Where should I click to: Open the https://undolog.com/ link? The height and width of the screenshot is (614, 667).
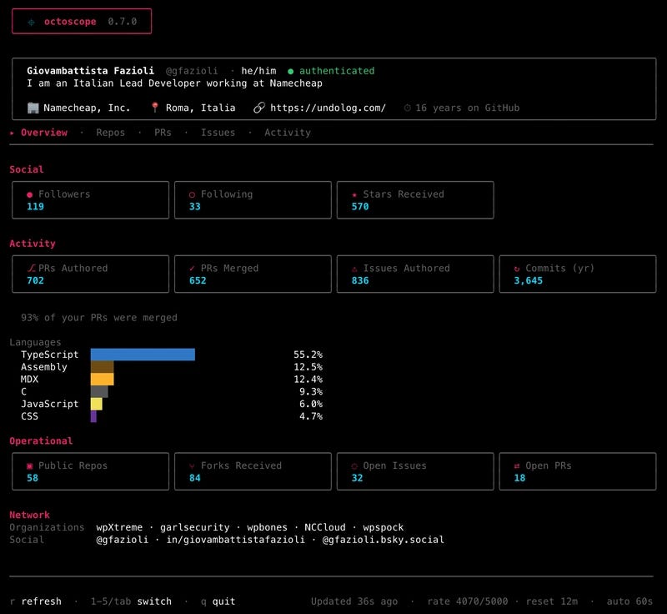pyautogui.click(x=328, y=108)
